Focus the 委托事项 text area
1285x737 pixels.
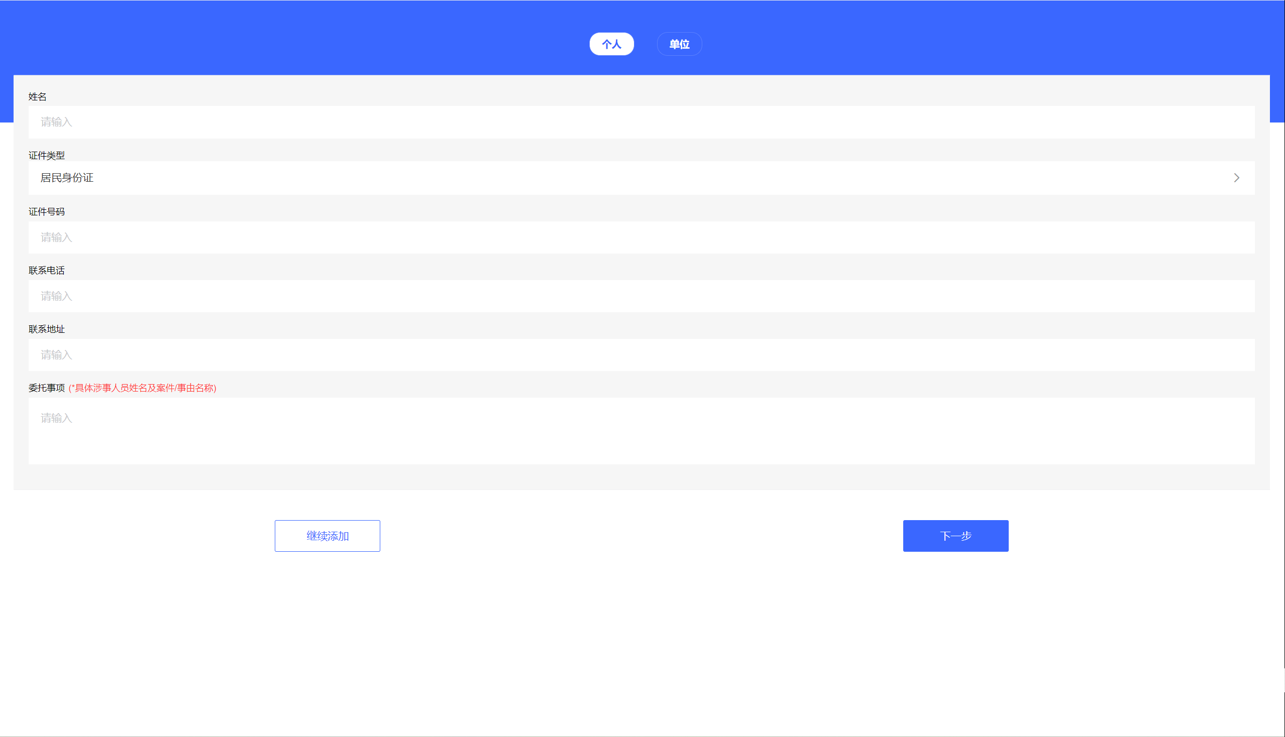coord(641,431)
